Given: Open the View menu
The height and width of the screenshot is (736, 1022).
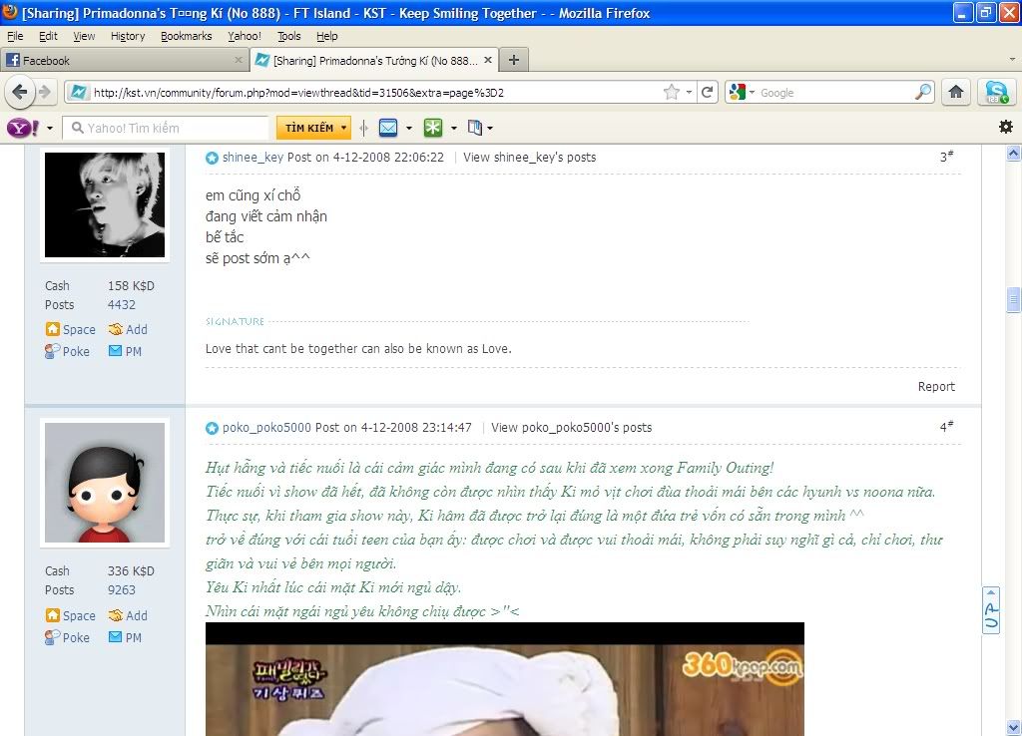Looking at the screenshot, I should pyautogui.click(x=84, y=36).
